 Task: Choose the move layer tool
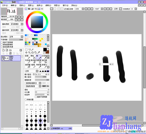click(x=26, y=53)
